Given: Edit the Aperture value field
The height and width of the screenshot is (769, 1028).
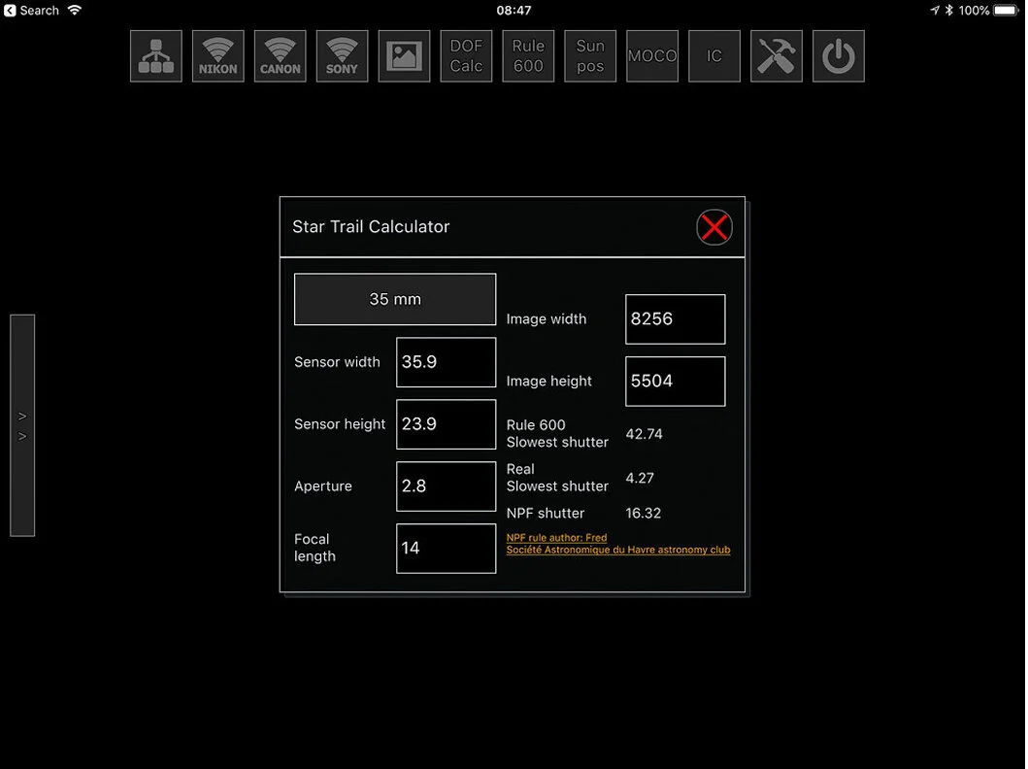Looking at the screenshot, I should 446,485.
